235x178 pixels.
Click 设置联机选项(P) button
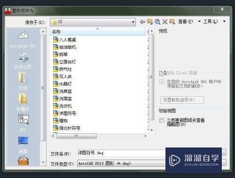(182, 100)
